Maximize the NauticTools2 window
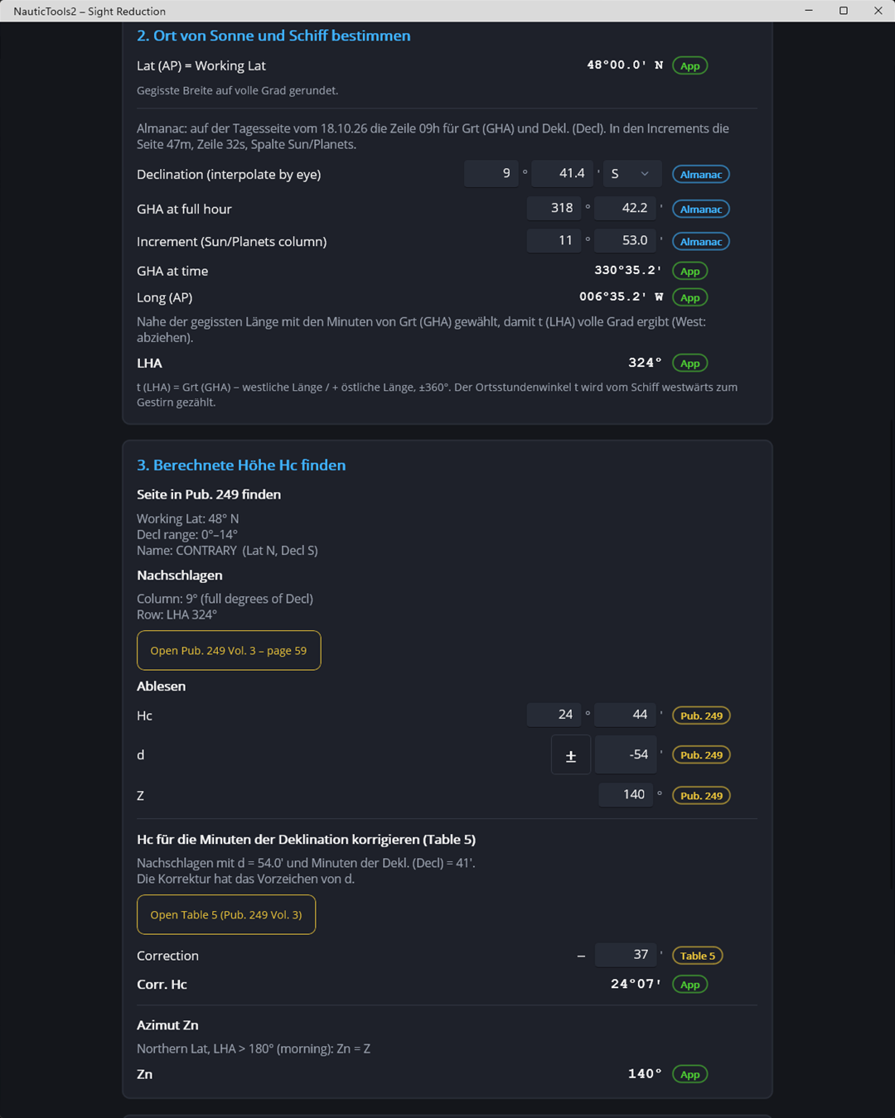895x1118 pixels. pyautogui.click(x=844, y=11)
